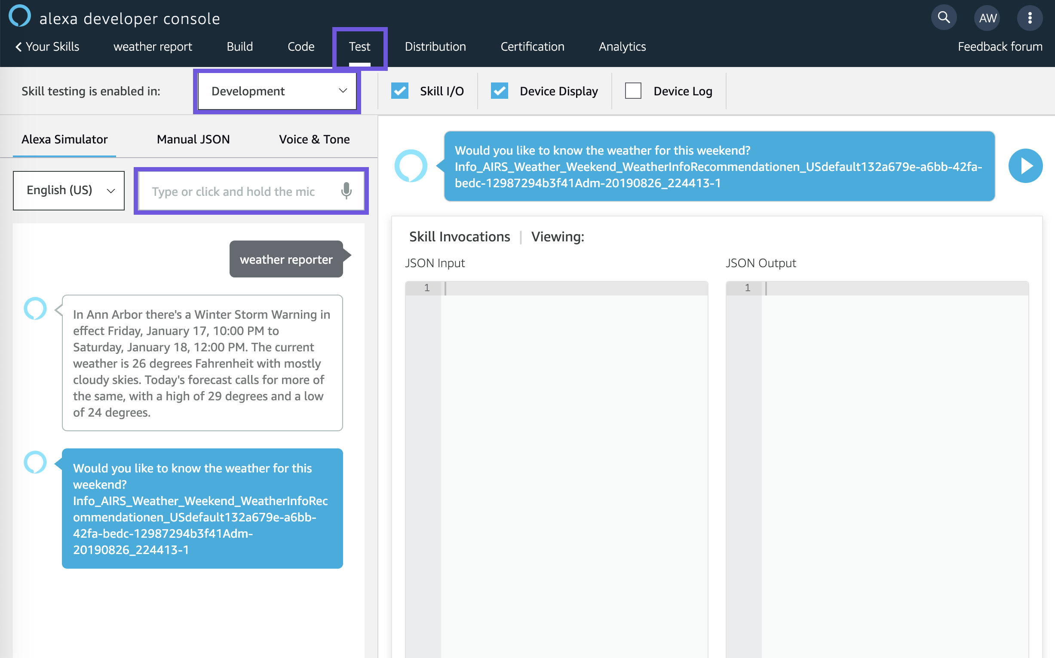Click the microphone icon in input field
This screenshot has width=1055, height=658.
tap(346, 190)
